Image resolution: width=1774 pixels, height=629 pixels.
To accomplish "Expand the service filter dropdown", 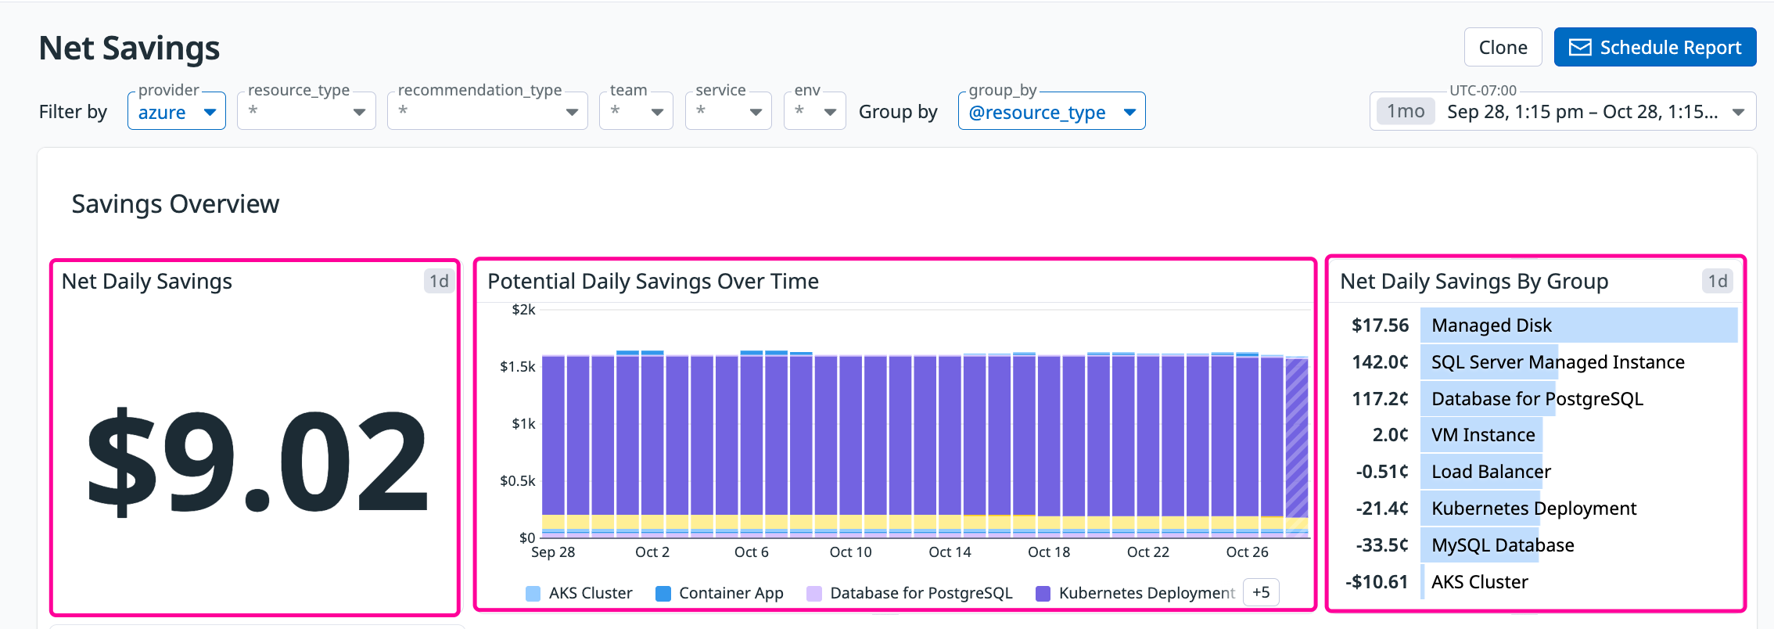I will click(727, 112).
